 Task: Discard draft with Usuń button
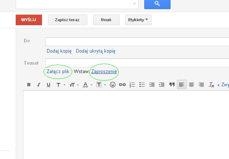click(x=106, y=20)
